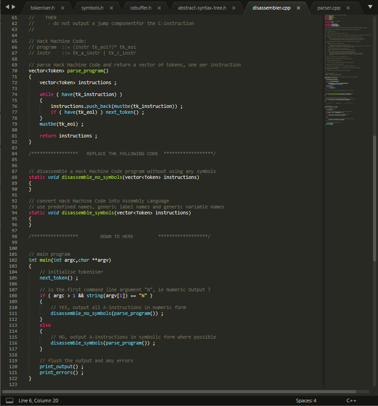
Task: Click line number 88 in the gutter
Action: (15, 178)
